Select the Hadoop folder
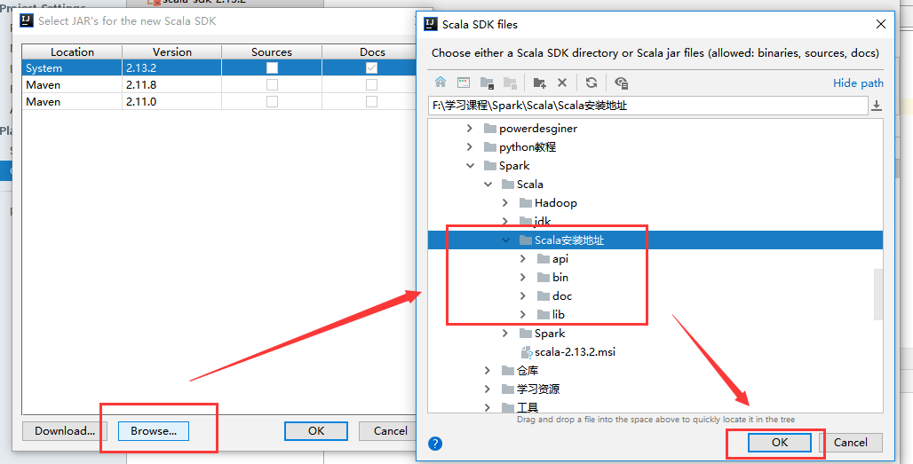This screenshot has height=464, width=913. 555,203
